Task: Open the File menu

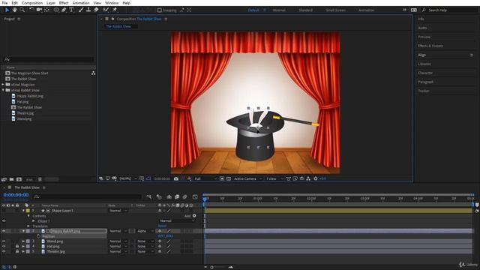Action: [x=4, y=3]
